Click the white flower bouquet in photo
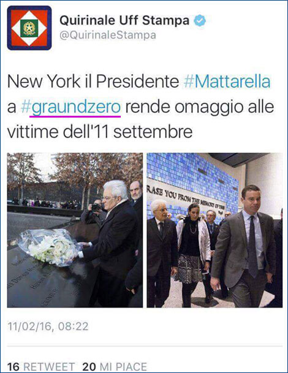This screenshot has width=288, height=373. pyautogui.click(x=49, y=247)
